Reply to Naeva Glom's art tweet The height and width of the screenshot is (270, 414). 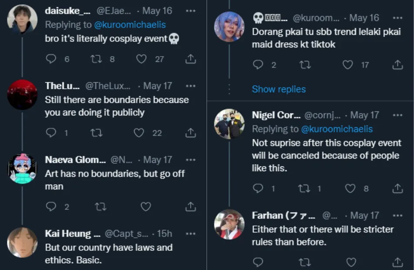click(51, 207)
